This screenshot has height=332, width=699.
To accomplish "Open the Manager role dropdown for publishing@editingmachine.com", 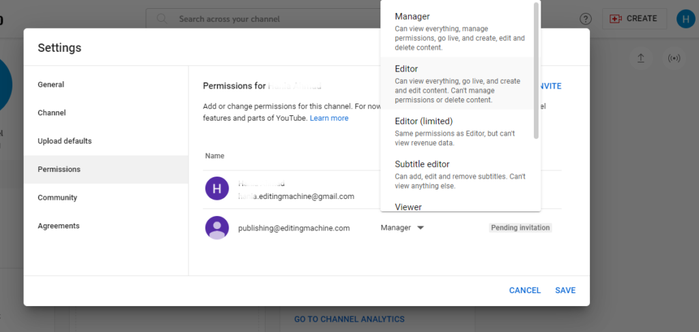I will (x=402, y=228).
